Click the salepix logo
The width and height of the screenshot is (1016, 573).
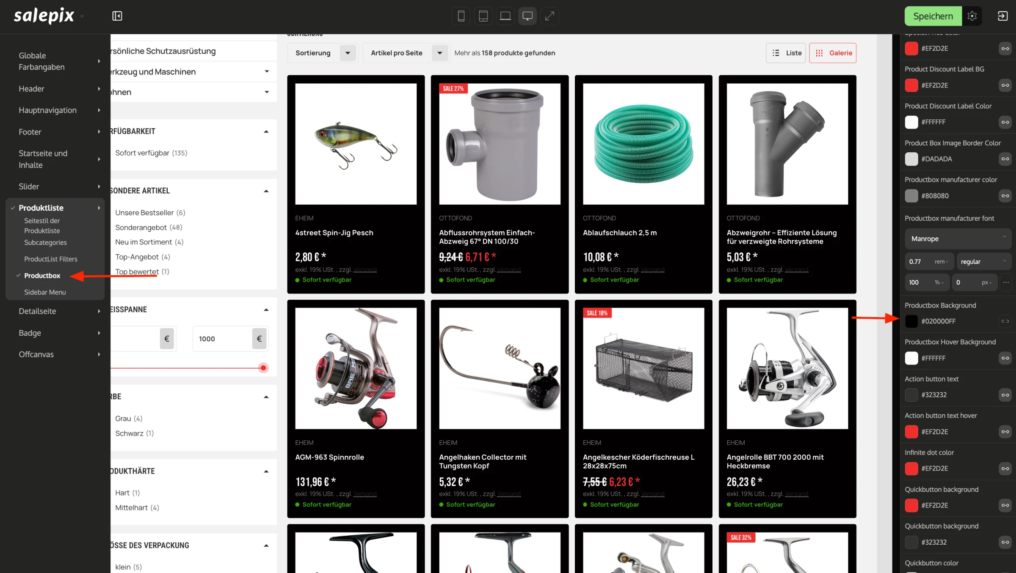(x=44, y=16)
